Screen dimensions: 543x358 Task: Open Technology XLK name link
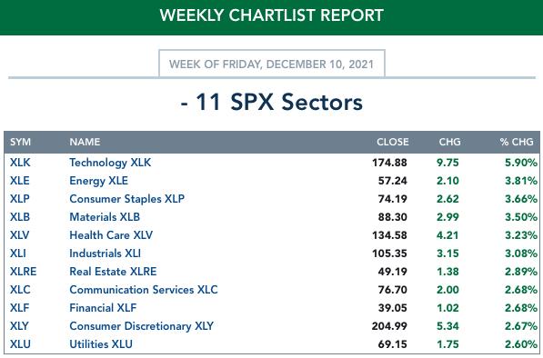(x=110, y=163)
